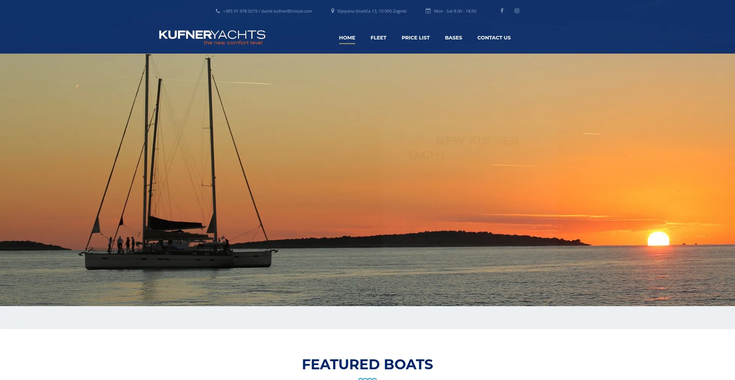Click the Kufner Yachts logo
This screenshot has height=380, width=735.
coord(212,38)
